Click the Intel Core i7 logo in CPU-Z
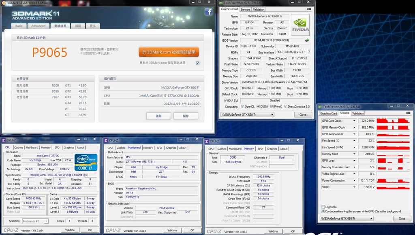The width and height of the screenshot is (415, 235). (x=86, y=162)
